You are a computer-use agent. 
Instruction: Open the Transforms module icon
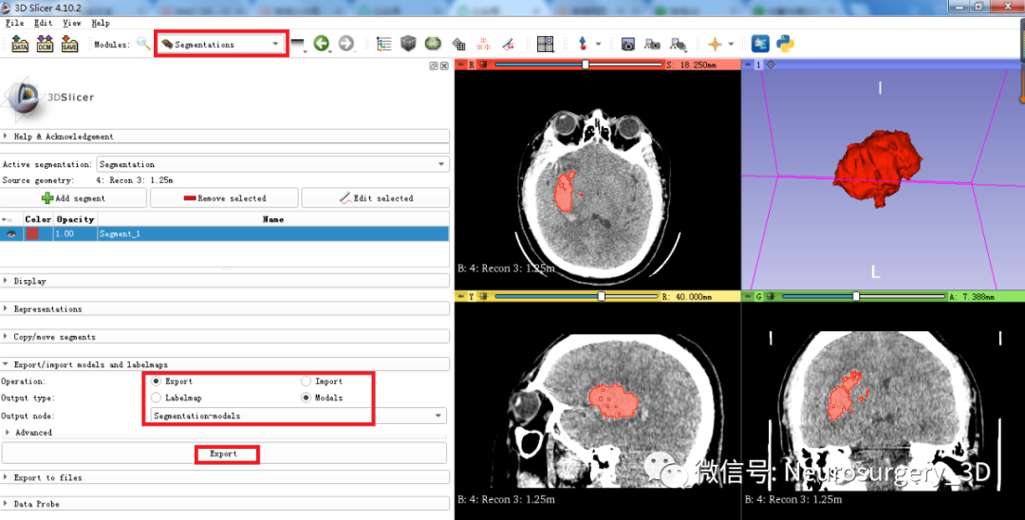click(x=458, y=45)
